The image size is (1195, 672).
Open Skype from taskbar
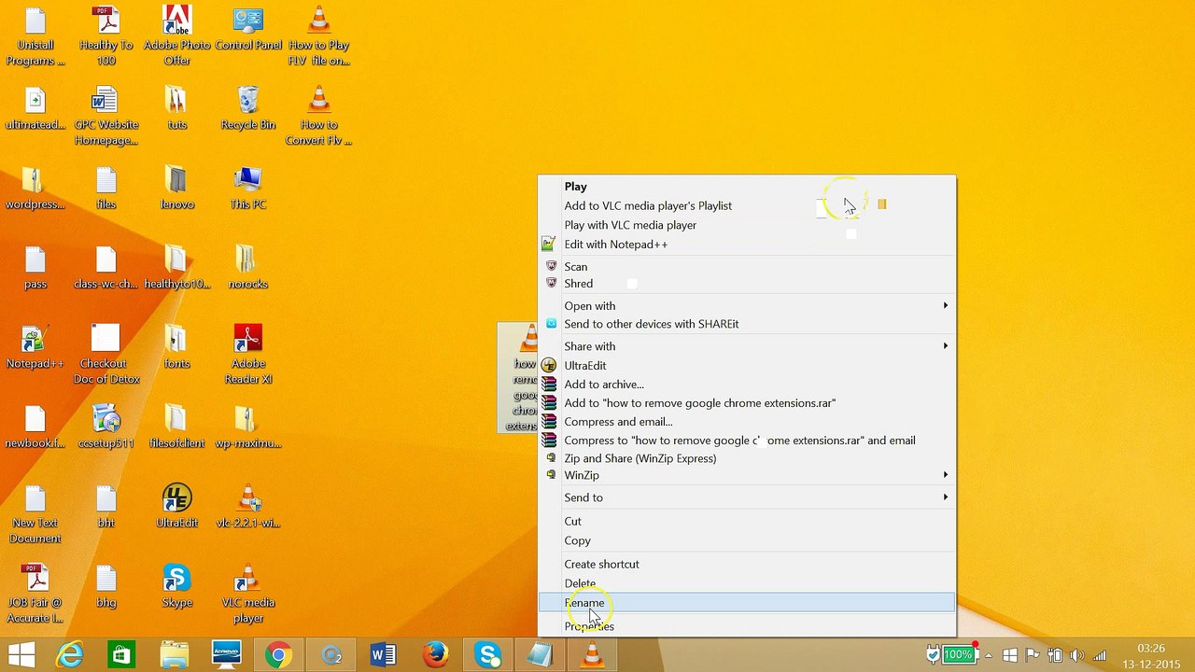coord(487,655)
